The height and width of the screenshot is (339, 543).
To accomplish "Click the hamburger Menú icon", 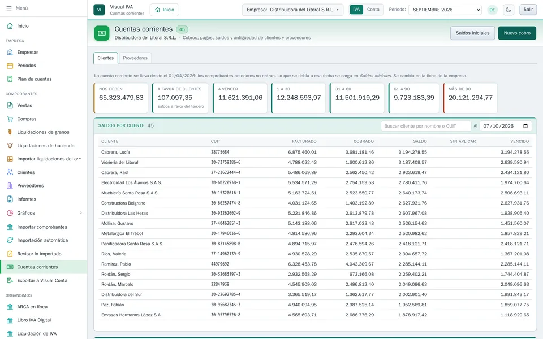I will 9,8.
